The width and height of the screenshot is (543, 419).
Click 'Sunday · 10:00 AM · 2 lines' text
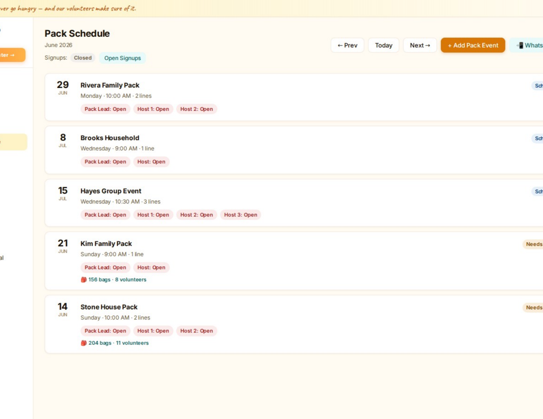click(x=115, y=318)
